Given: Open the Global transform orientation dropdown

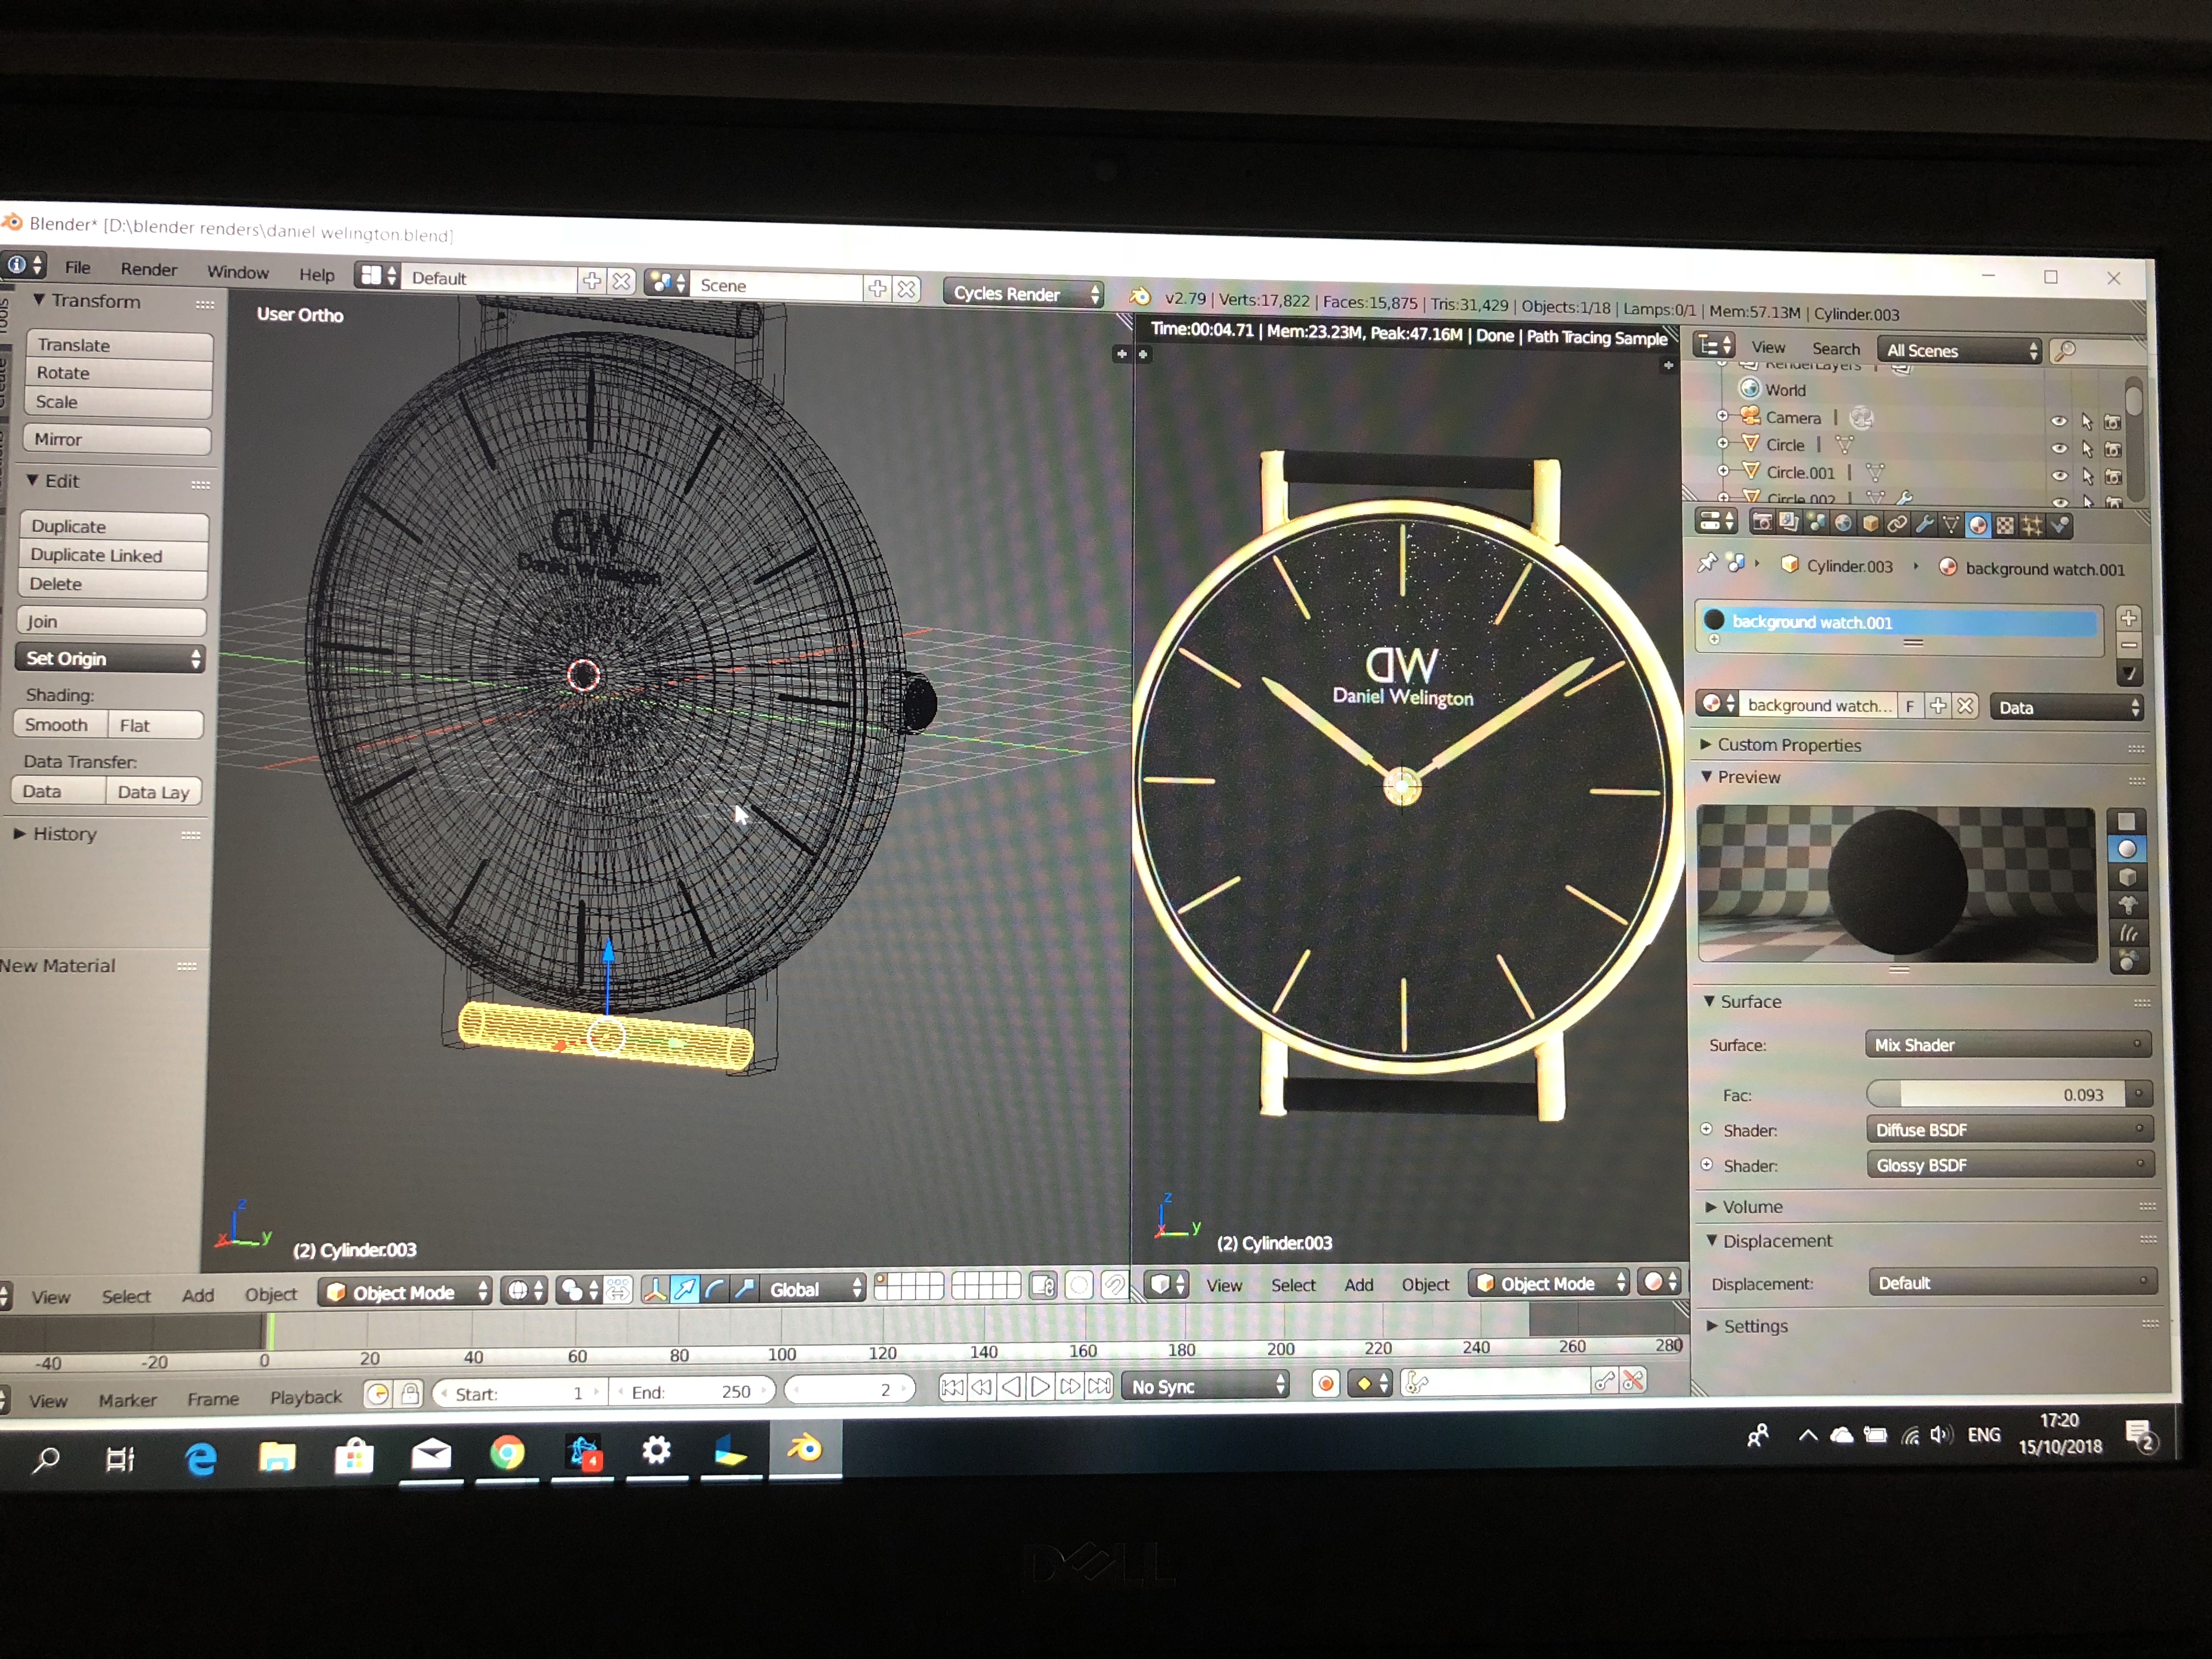Looking at the screenshot, I should 813,1289.
